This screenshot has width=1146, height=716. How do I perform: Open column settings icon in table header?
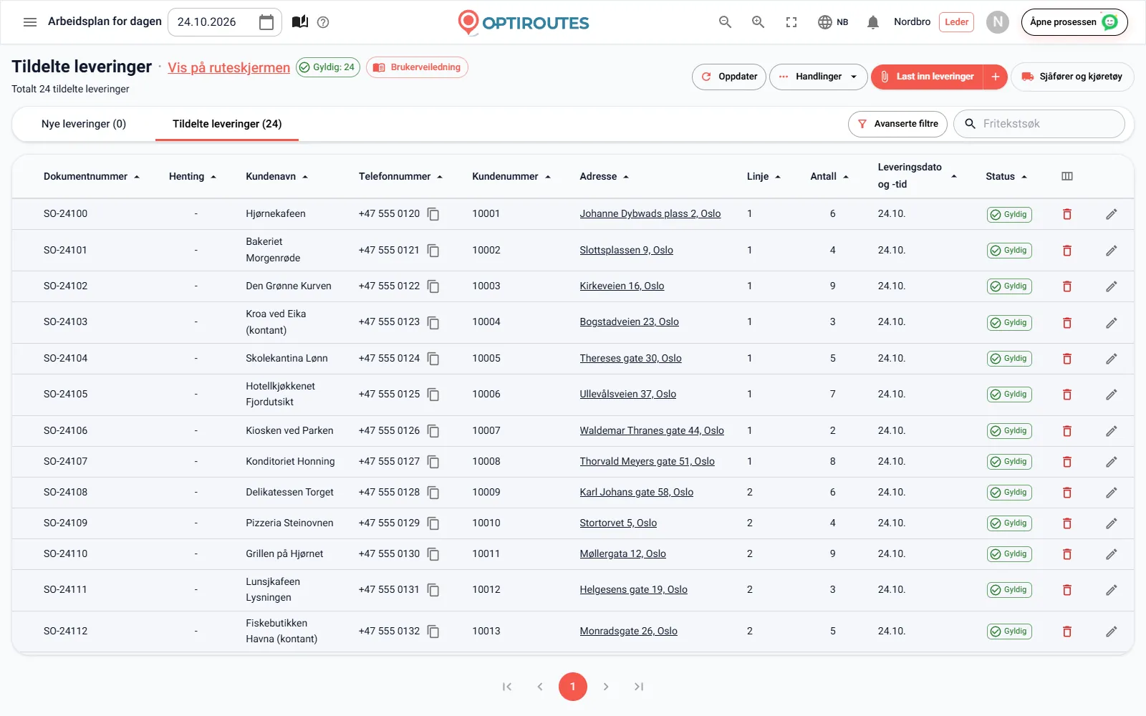point(1067,176)
